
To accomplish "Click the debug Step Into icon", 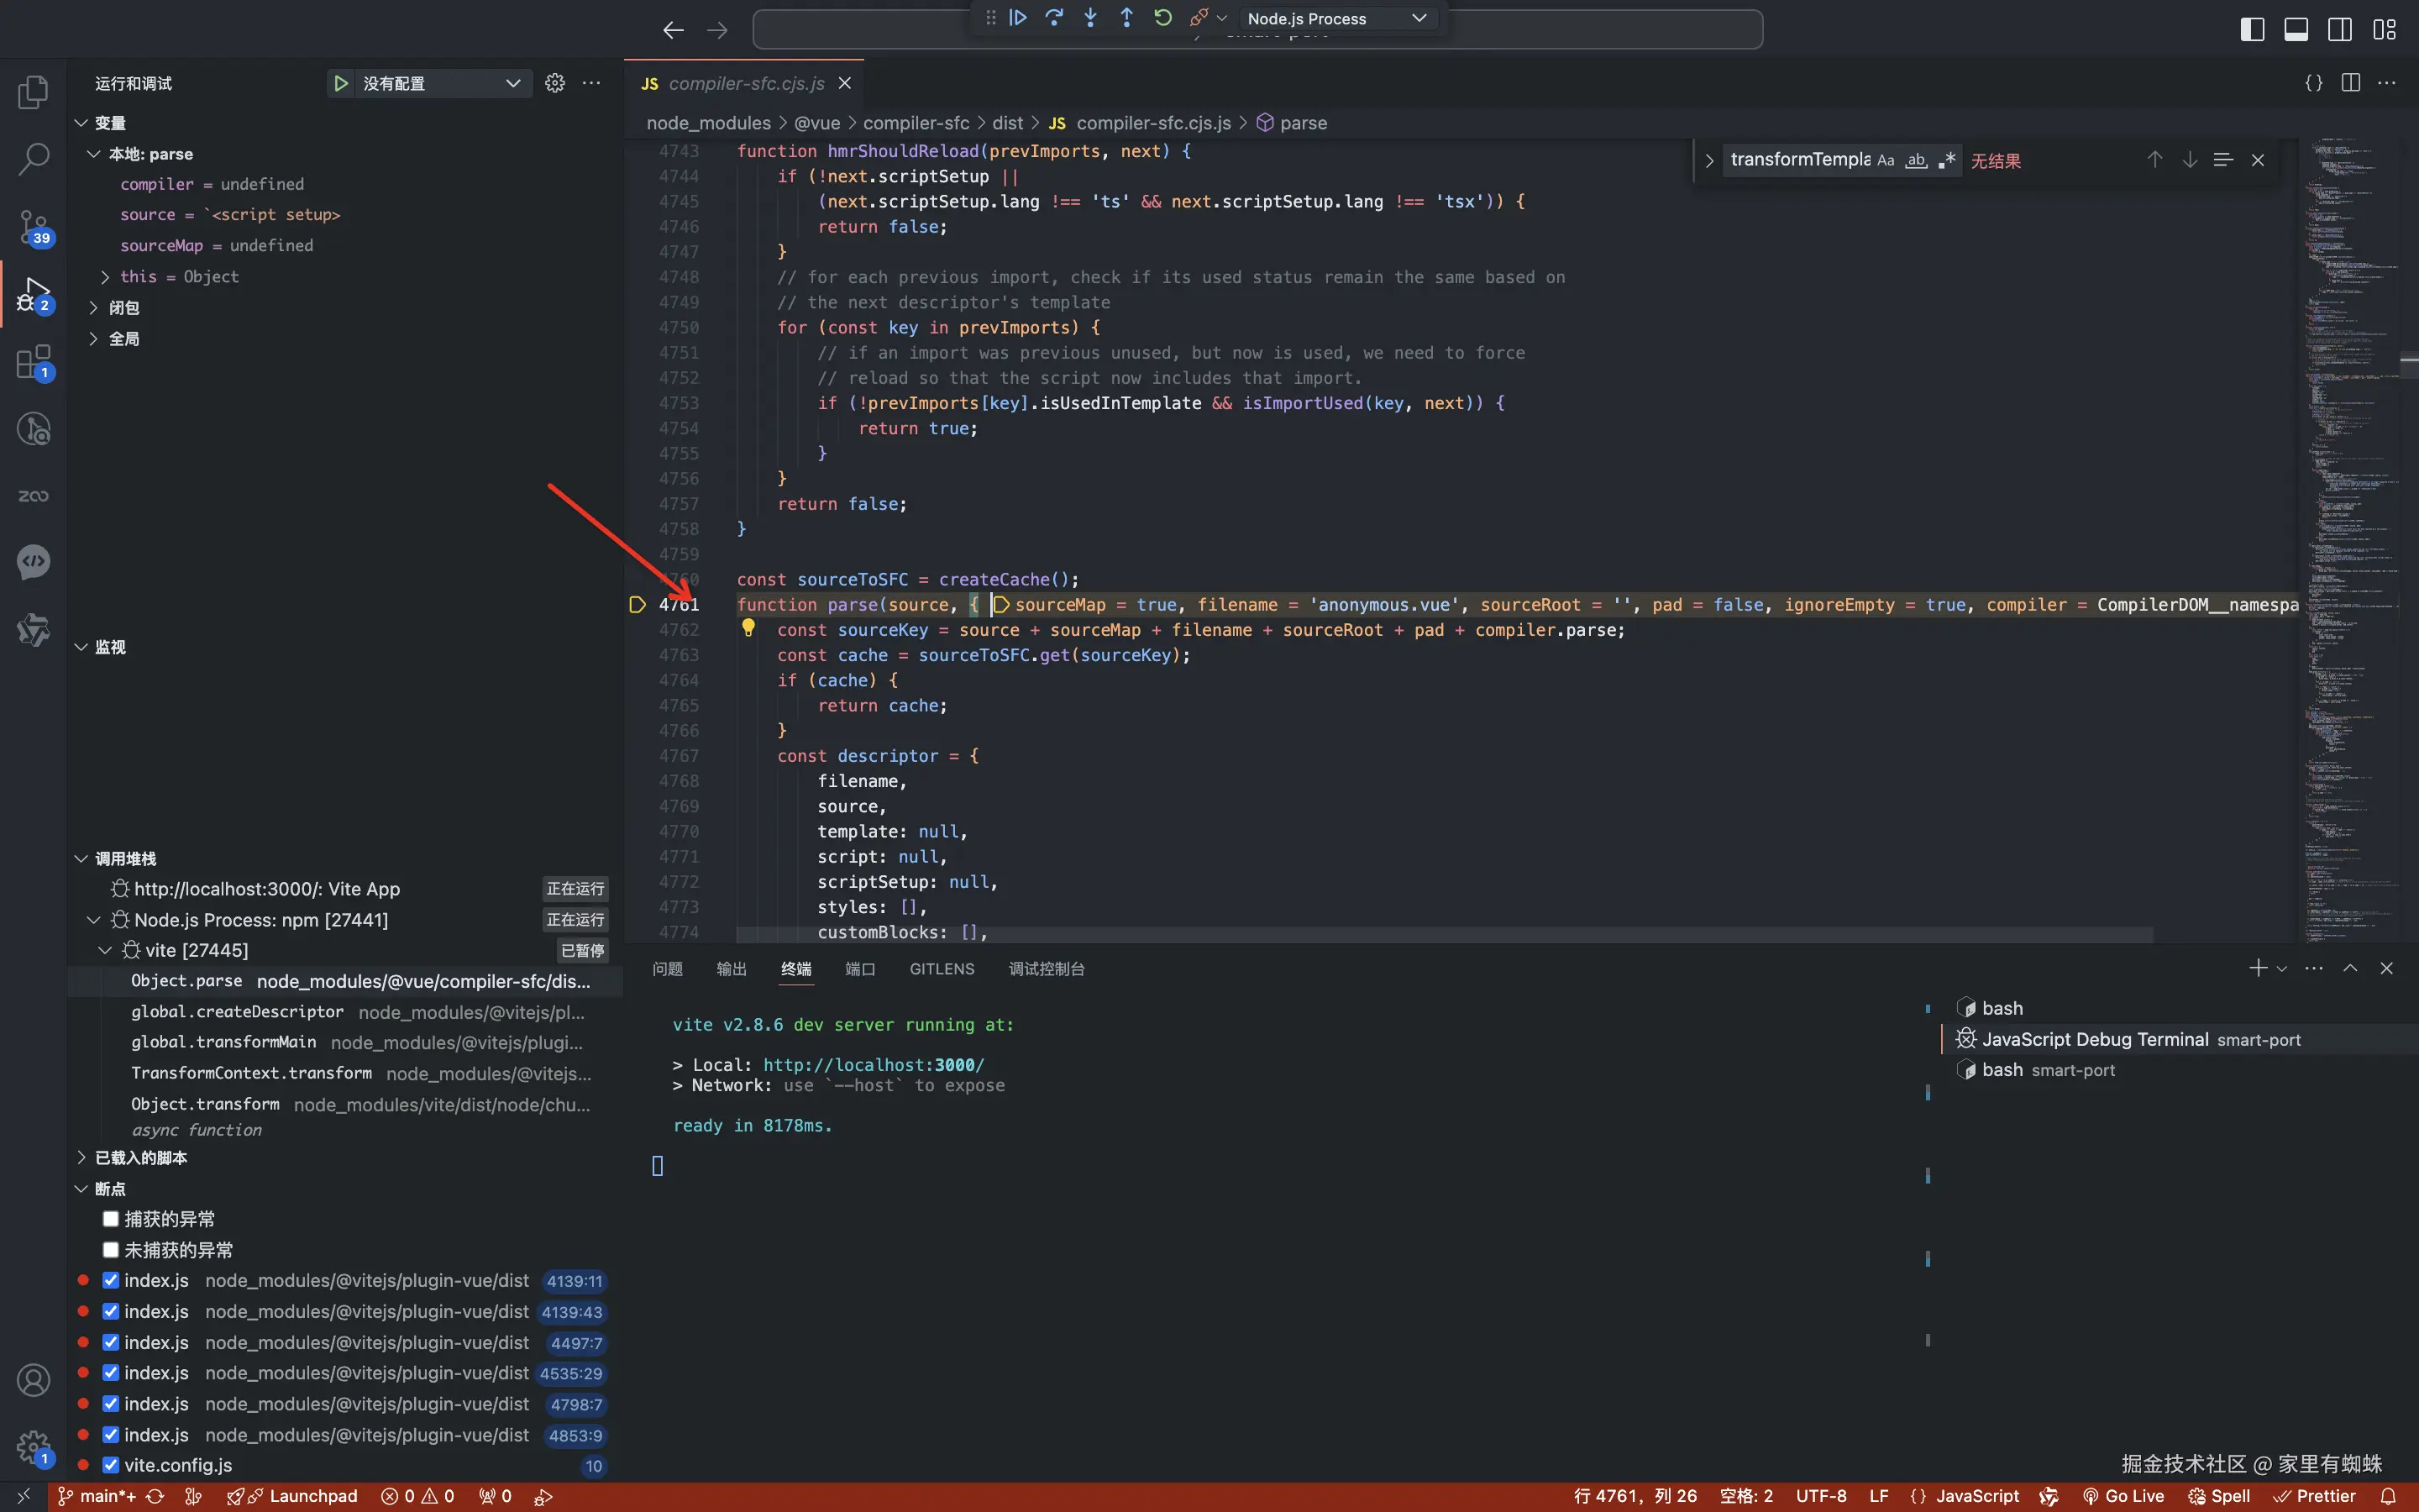I will tap(1090, 18).
